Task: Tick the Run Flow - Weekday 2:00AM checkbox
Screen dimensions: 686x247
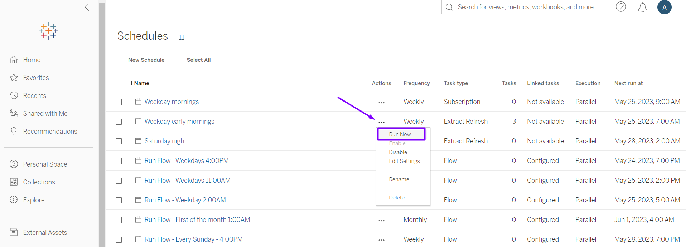Action: (119, 200)
